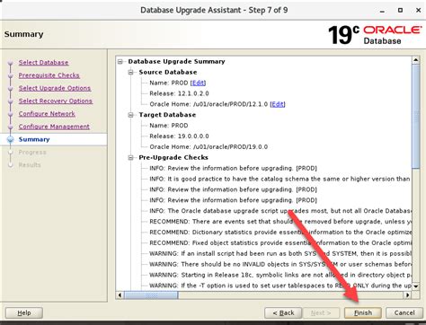Viewport: 426px width, 325px height.
Task: Select the Source Database heading
Action: pos(168,73)
